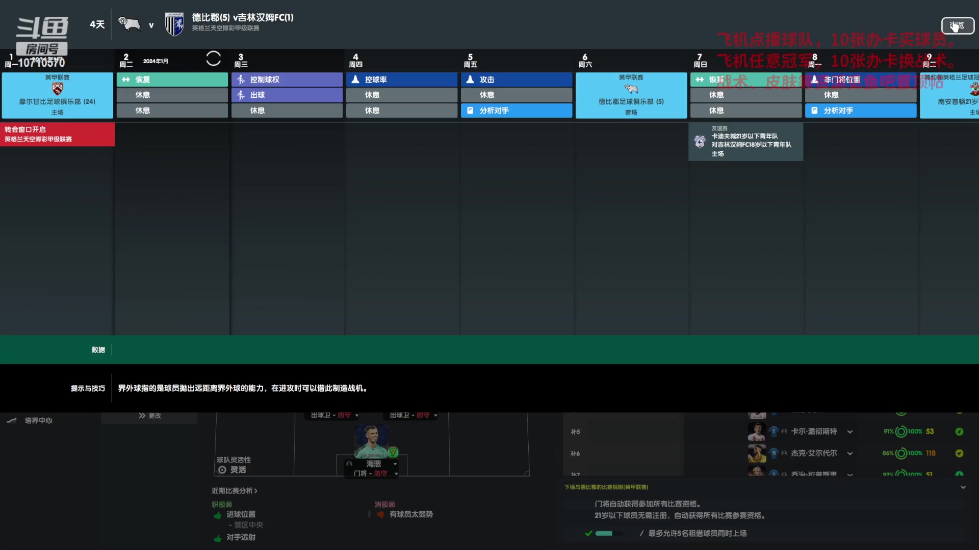Open the left 出球卫 - 防守 role dropdown
The width and height of the screenshot is (979, 550).
(x=357, y=416)
